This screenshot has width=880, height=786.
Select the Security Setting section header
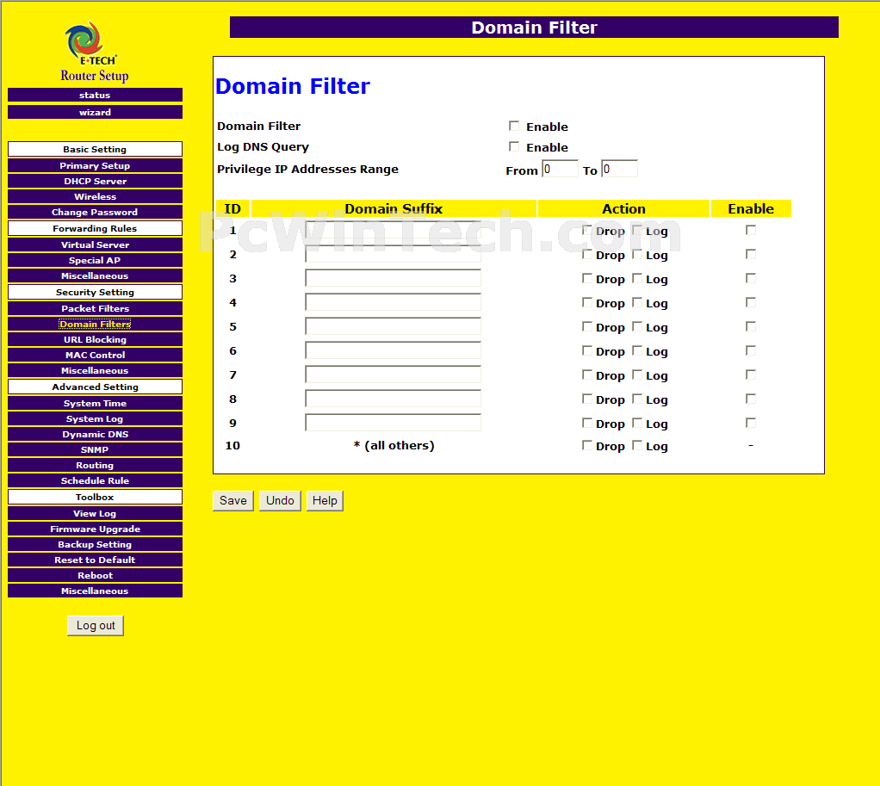(x=95, y=293)
